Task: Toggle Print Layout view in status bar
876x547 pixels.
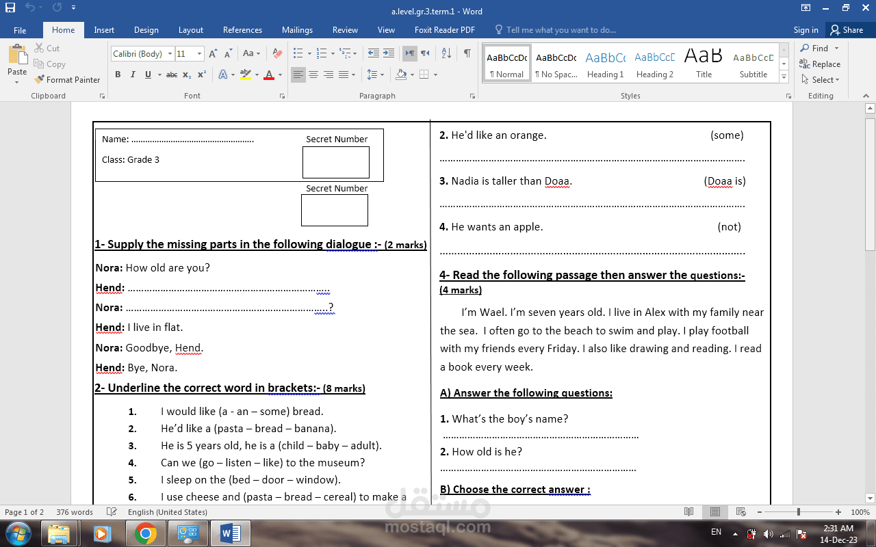Action: tap(715, 512)
